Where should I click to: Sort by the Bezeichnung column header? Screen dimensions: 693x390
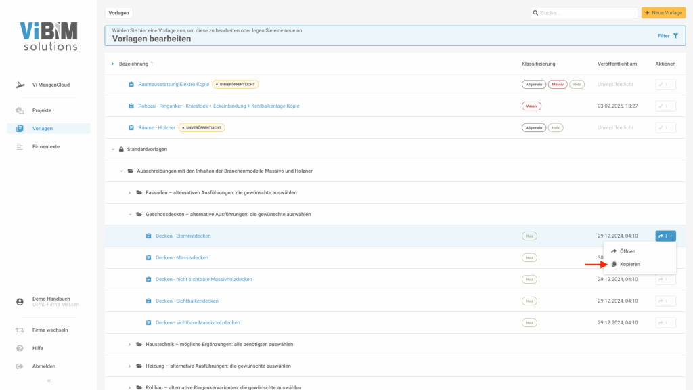[133, 64]
